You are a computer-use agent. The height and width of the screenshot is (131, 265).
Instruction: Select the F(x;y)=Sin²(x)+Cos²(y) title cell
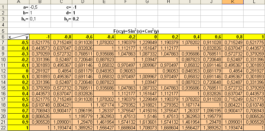coord(136,31)
